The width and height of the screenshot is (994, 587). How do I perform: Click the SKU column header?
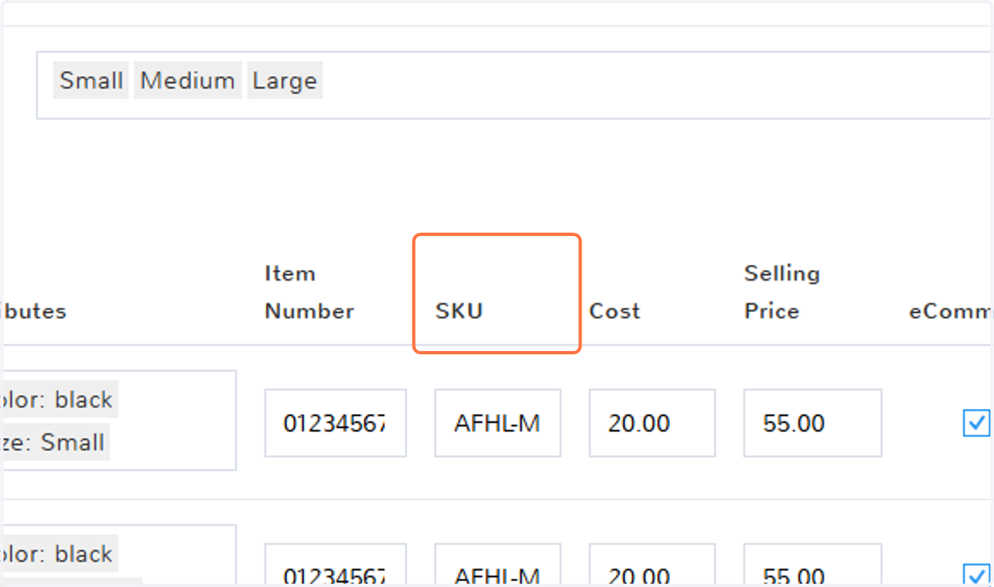click(x=459, y=311)
